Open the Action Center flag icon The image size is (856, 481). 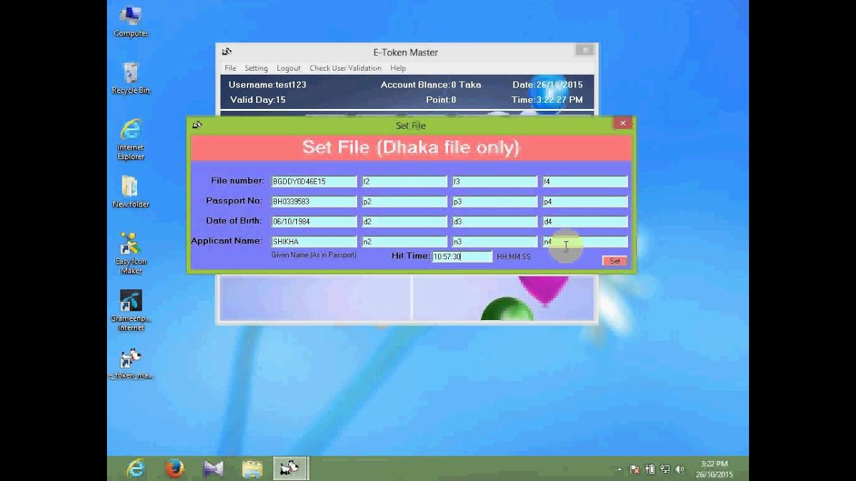(635, 470)
